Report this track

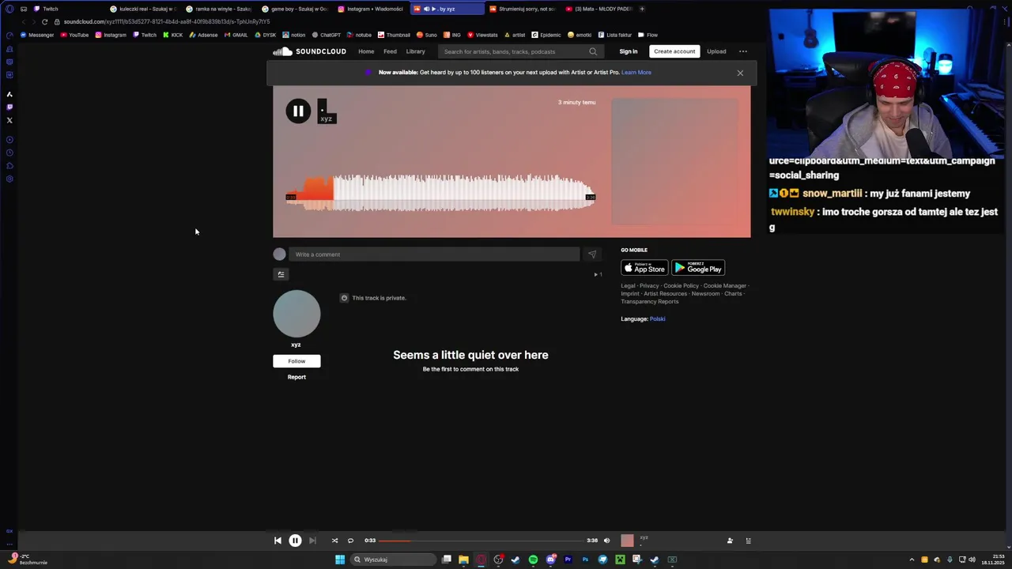point(296,377)
